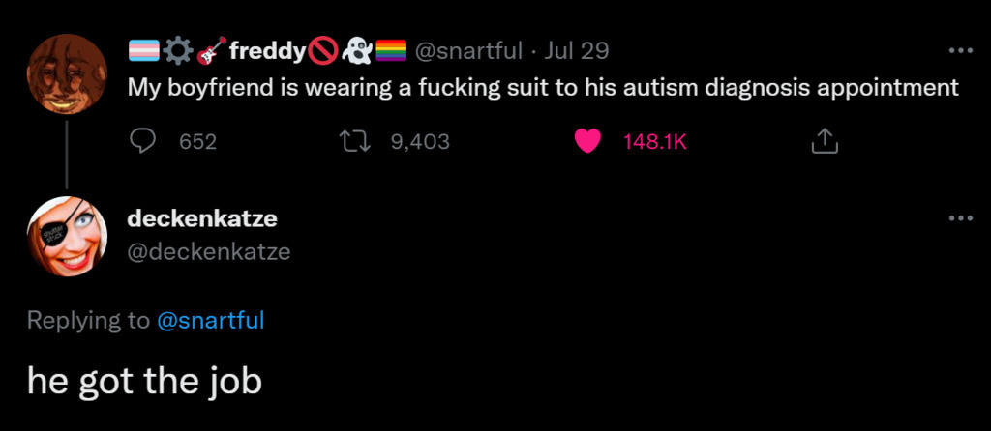Open the three-dot menu on deckenkatze's reply

tap(960, 219)
